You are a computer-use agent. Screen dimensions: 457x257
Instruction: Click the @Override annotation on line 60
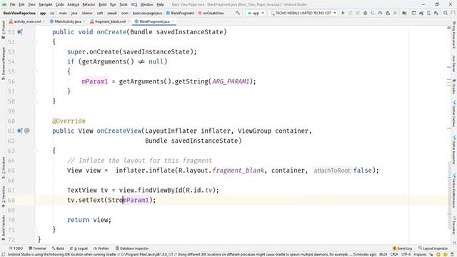pyautogui.click(x=69, y=121)
